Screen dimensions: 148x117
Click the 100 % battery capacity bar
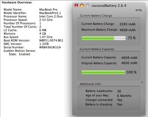click(x=103, y=72)
